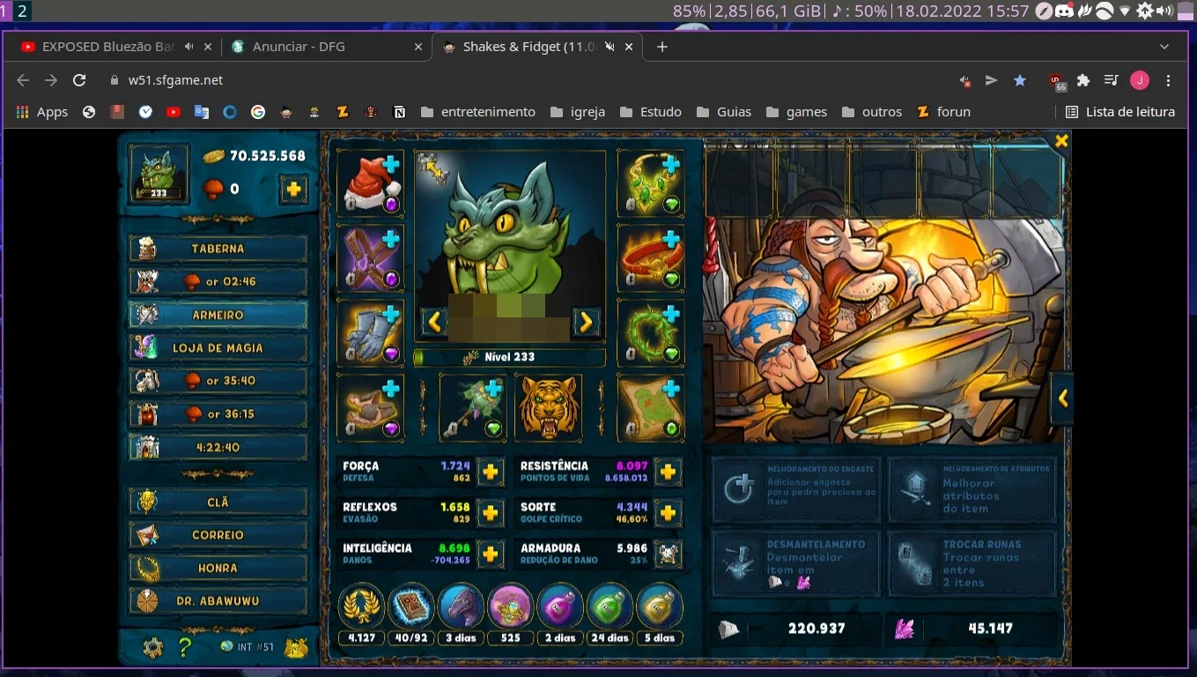Increase Inteligência attribute with plus button
Screen dimensions: 1197x677
click(491, 554)
